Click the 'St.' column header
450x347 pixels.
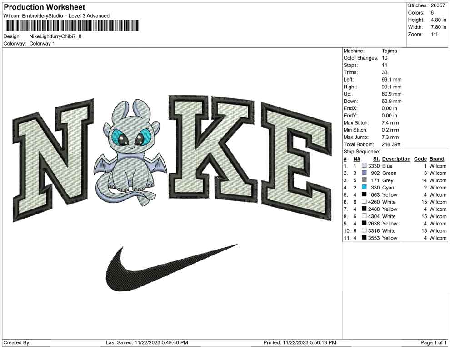[x=376, y=158]
